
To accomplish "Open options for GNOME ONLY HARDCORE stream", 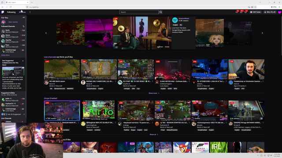I will click(115, 81).
